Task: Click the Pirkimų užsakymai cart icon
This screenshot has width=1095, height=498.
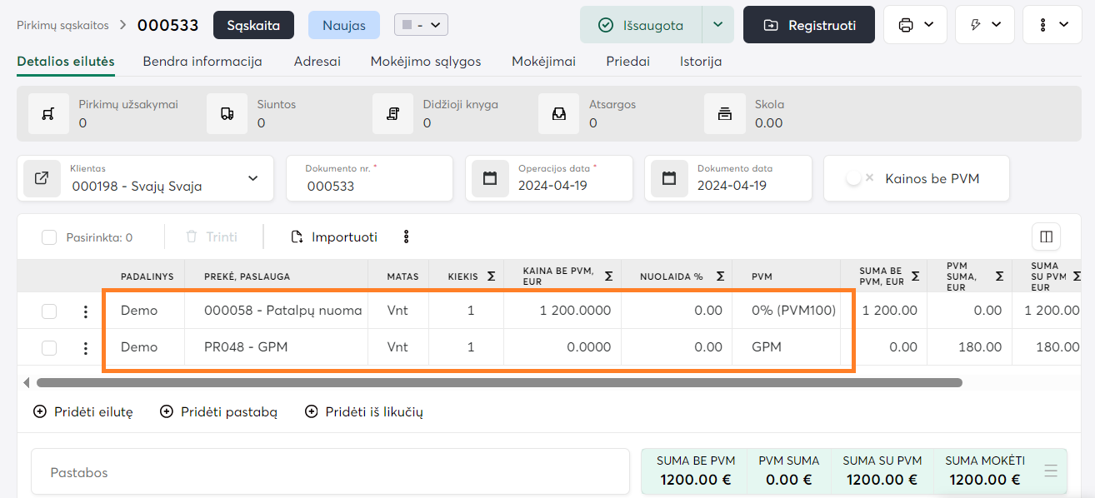Action: (48, 114)
